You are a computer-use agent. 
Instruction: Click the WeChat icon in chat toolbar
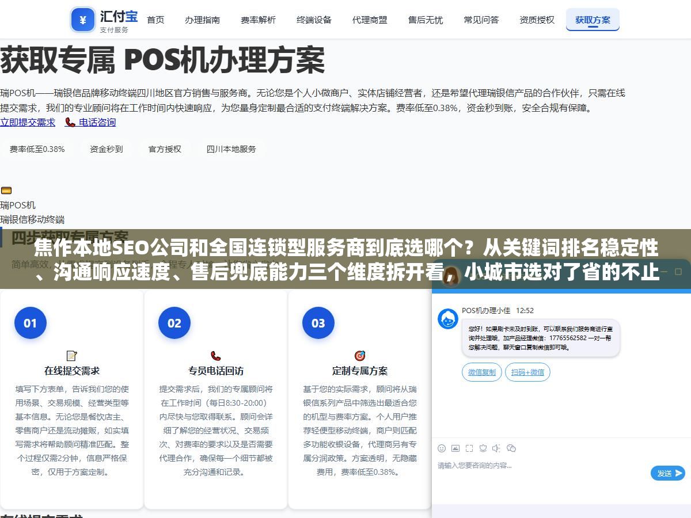pos(511,448)
